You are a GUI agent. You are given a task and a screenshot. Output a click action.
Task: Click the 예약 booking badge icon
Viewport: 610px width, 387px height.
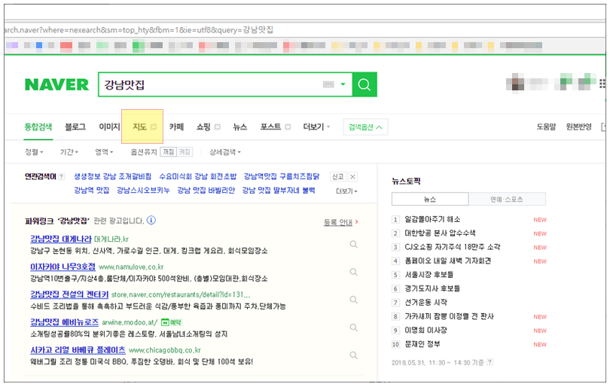click(171, 322)
